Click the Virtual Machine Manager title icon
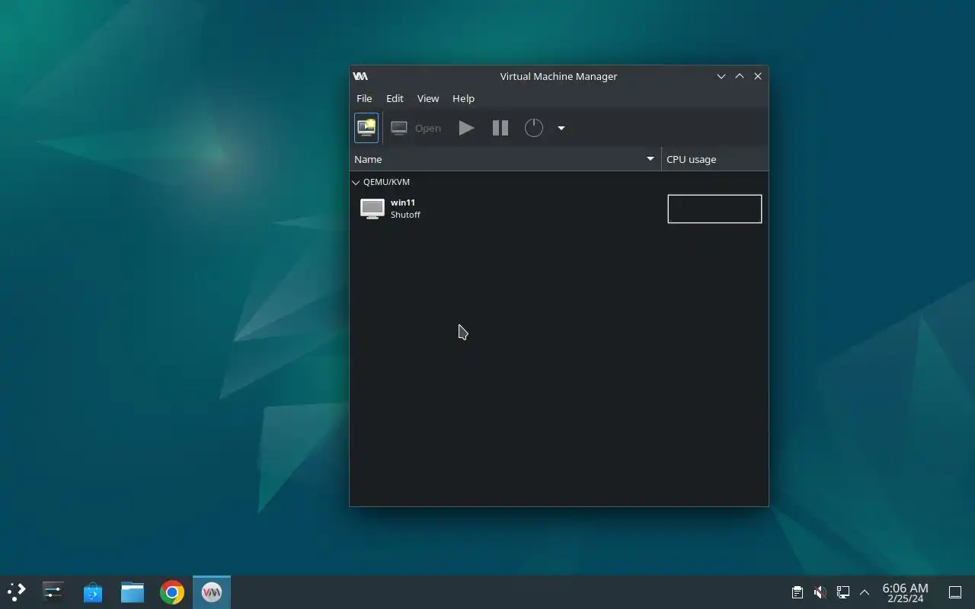The image size is (975, 609). coord(360,76)
